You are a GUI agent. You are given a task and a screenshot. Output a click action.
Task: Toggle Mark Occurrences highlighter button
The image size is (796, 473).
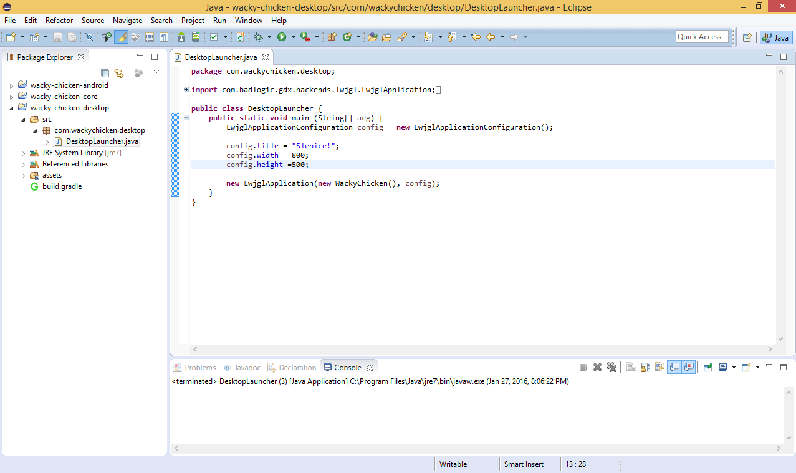[121, 37]
